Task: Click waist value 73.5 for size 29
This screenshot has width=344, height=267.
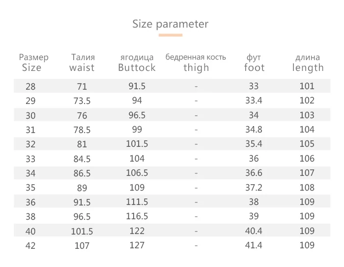Action: point(82,101)
